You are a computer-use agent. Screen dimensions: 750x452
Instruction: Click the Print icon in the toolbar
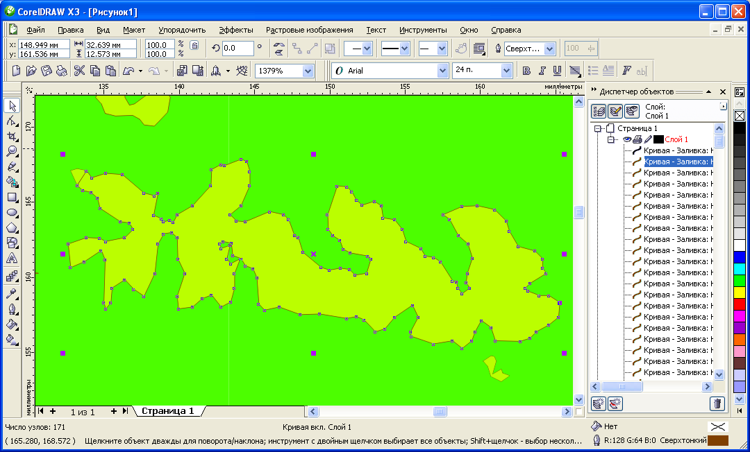tap(62, 70)
